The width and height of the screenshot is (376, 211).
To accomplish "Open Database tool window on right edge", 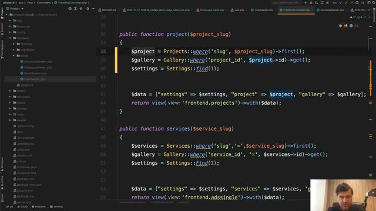I will coord(374,15).
